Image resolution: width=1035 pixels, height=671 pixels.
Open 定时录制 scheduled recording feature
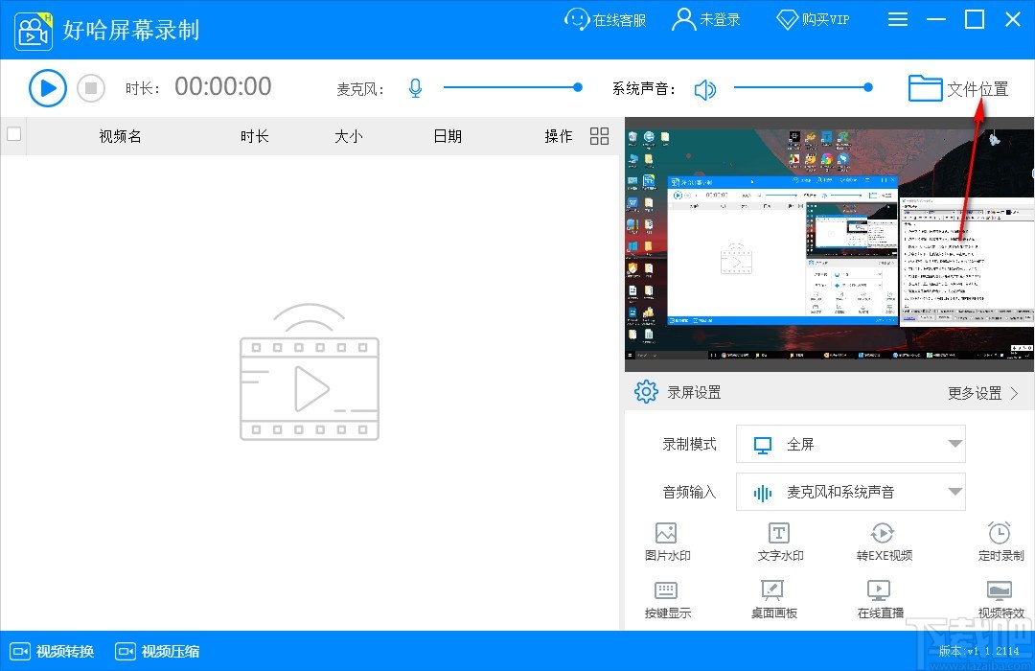[1000, 540]
